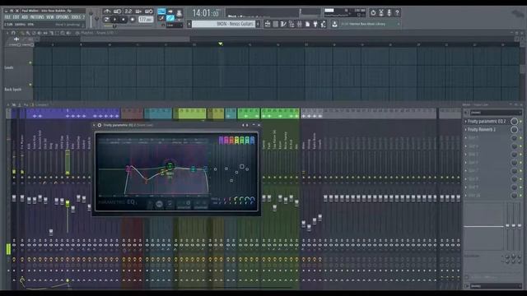Viewport: 527px width, 296px height.
Task: Select pink band 2 color tab in EQ
Action: (226, 140)
